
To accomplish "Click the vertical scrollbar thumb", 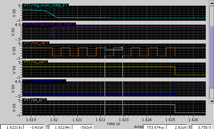I will pyautogui.click(x=211, y=58).
